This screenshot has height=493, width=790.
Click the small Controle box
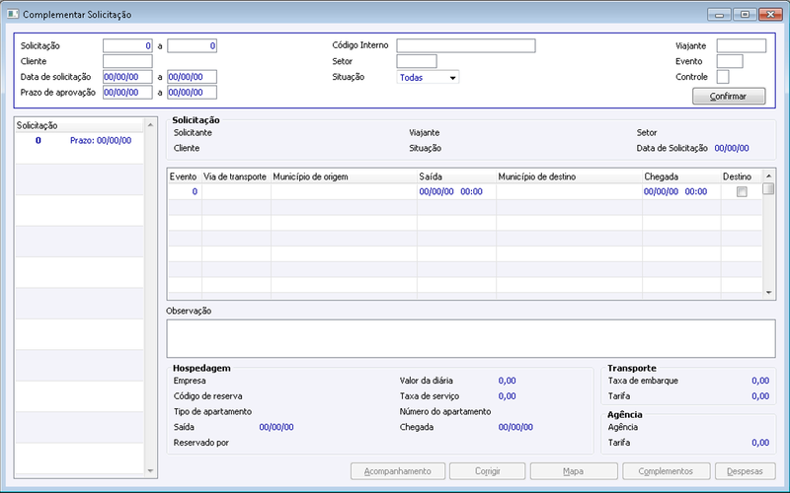point(723,77)
